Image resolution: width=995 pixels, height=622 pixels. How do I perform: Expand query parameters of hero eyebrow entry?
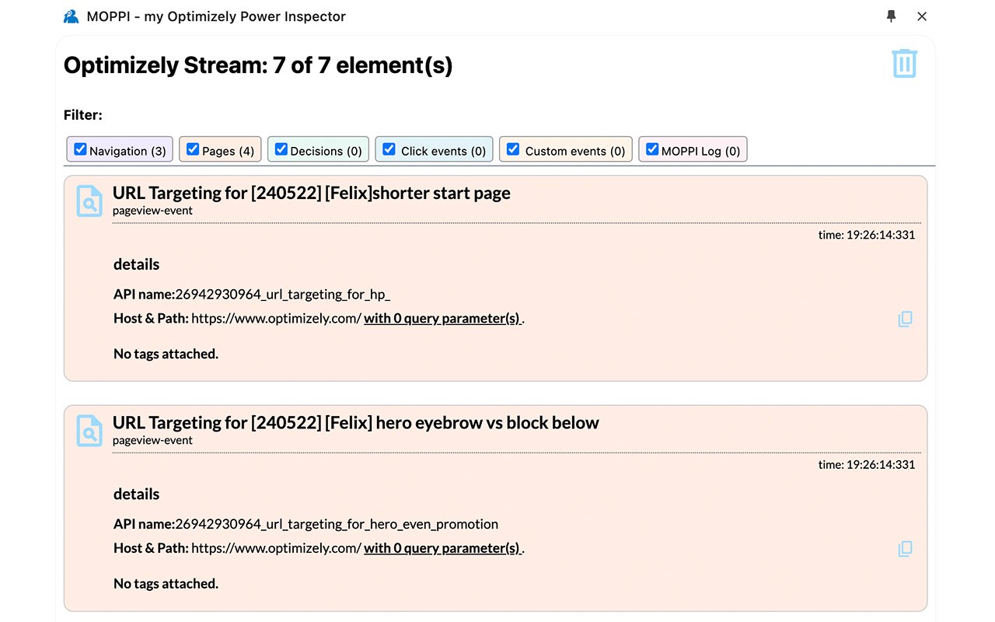443,548
